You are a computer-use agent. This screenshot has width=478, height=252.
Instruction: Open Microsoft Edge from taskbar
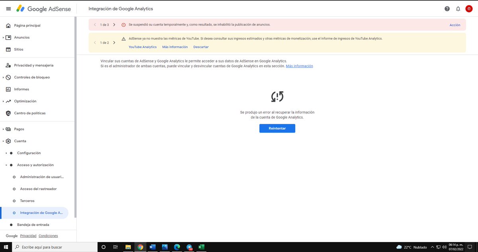click(177, 247)
